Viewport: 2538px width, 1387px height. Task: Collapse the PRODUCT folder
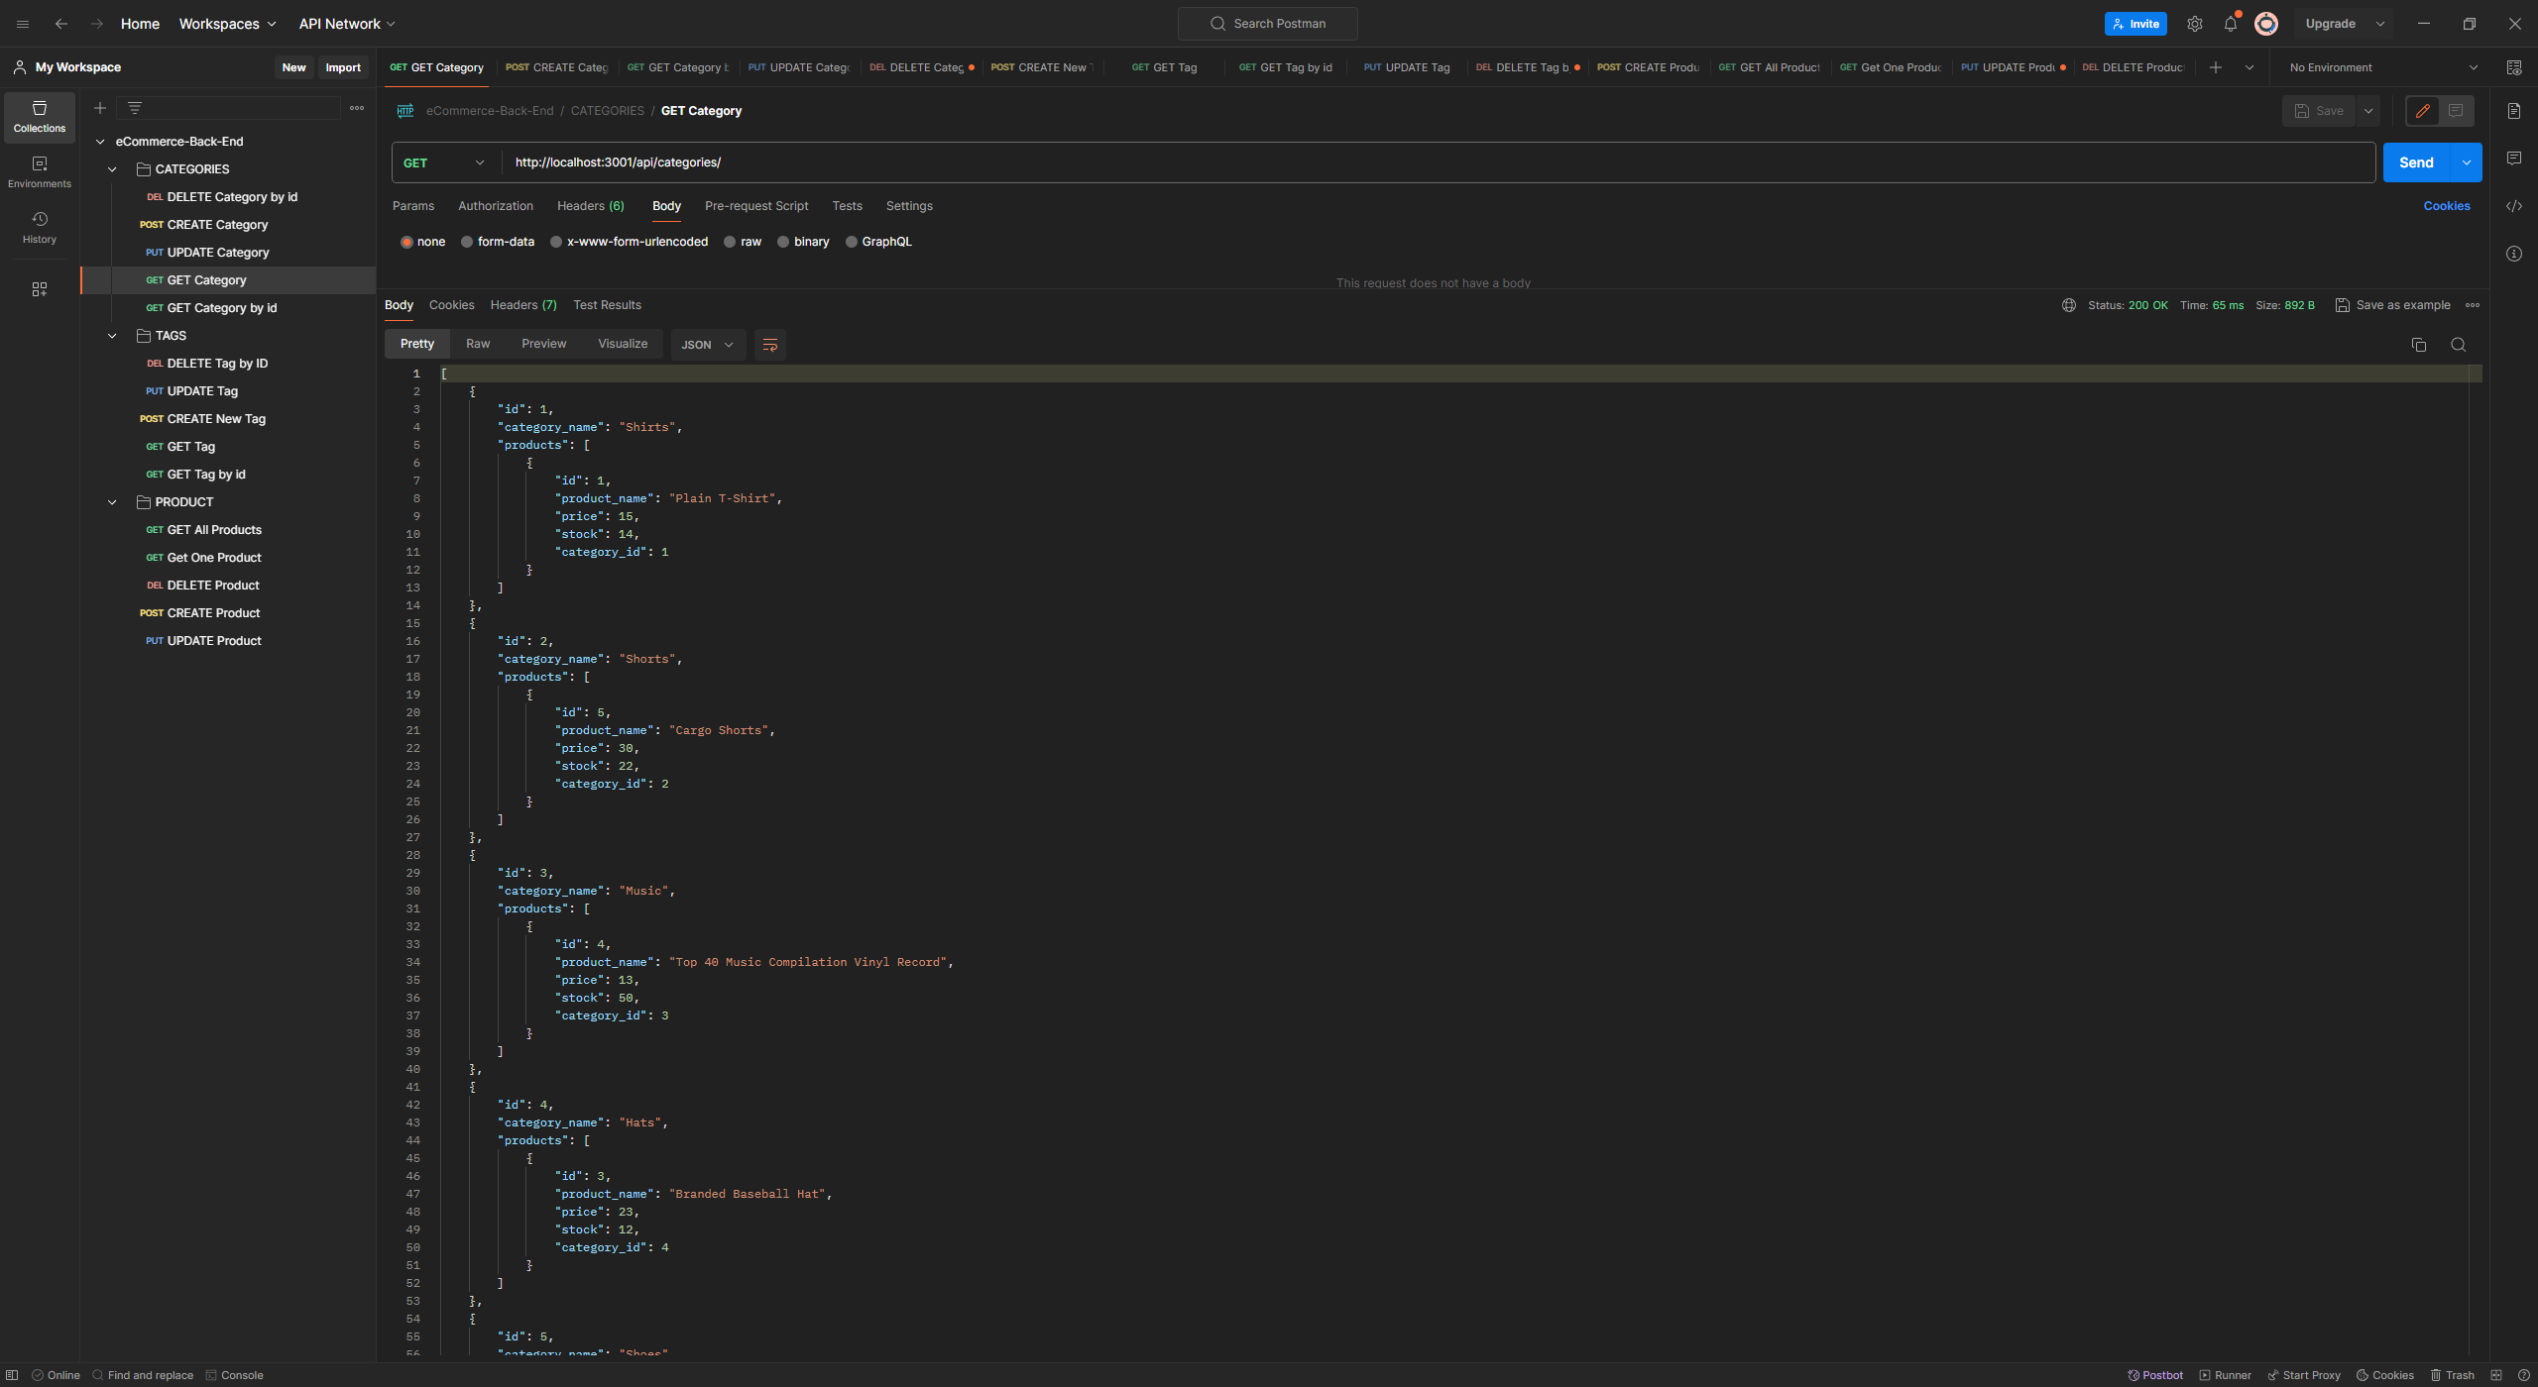pyautogui.click(x=112, y=502)
